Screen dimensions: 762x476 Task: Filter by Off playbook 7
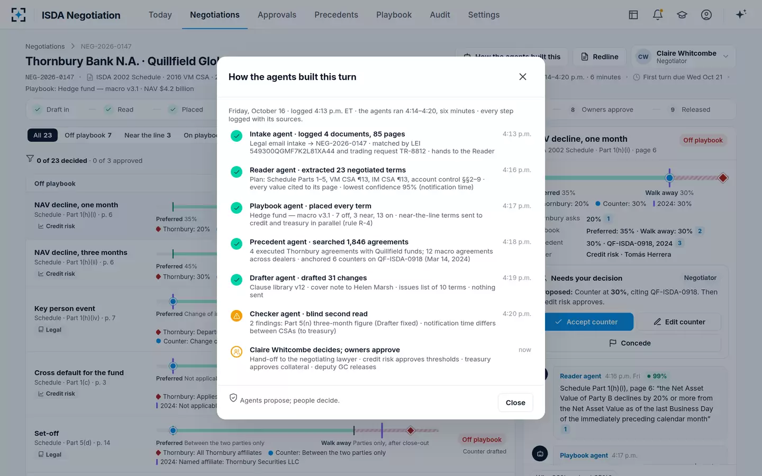[x=88, y=135]
